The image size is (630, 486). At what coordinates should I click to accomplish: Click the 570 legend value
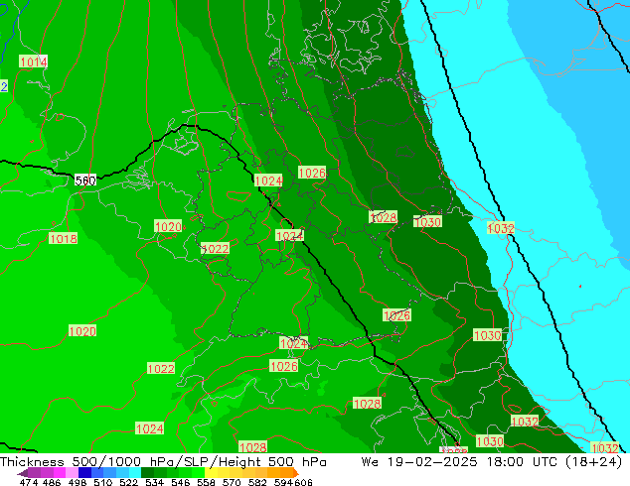click(232, 482)
